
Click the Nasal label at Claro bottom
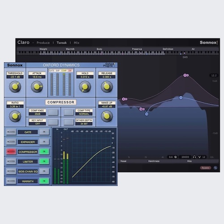tap(123, 161)
